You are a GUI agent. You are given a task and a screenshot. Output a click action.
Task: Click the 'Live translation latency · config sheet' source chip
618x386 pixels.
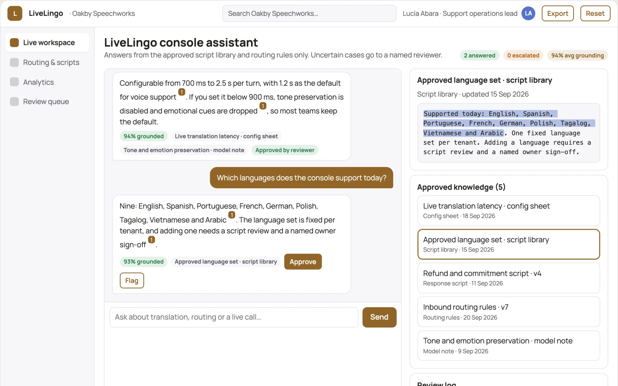226,136
